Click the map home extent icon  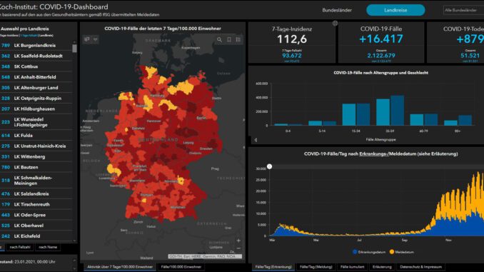tap(87, 39)
